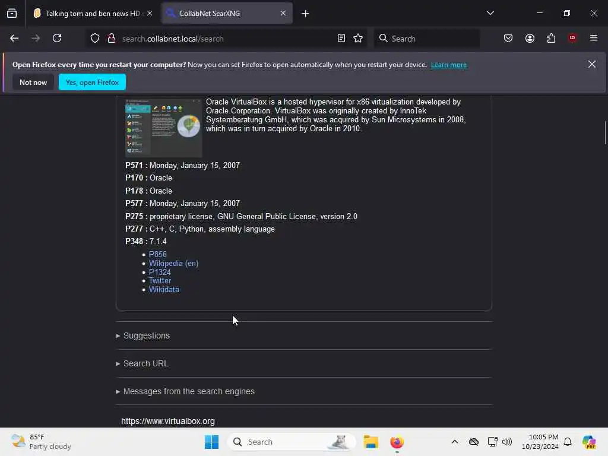Click the Firefox taskbar icon
Screen dimensions: 608x456
pos(397,442)
